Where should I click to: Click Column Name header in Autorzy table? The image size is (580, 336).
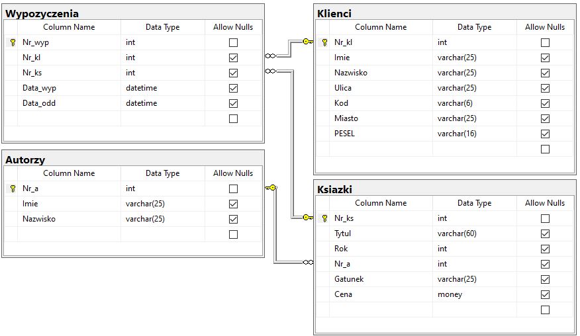click(x=69, y=173)
